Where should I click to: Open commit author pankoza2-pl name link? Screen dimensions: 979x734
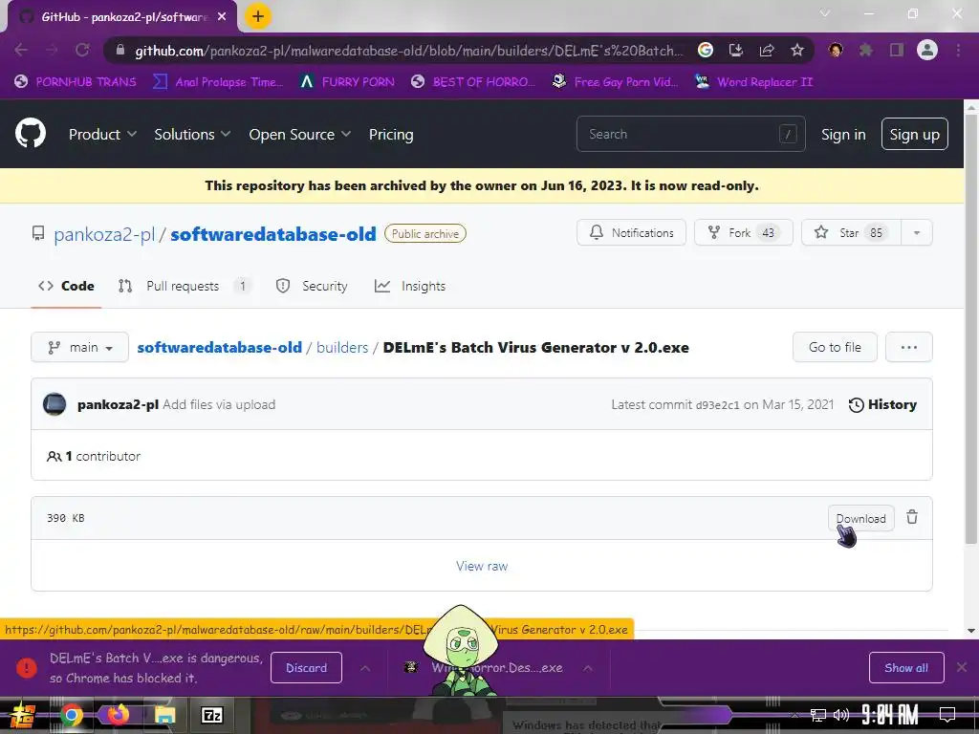(x=118, y=404)
